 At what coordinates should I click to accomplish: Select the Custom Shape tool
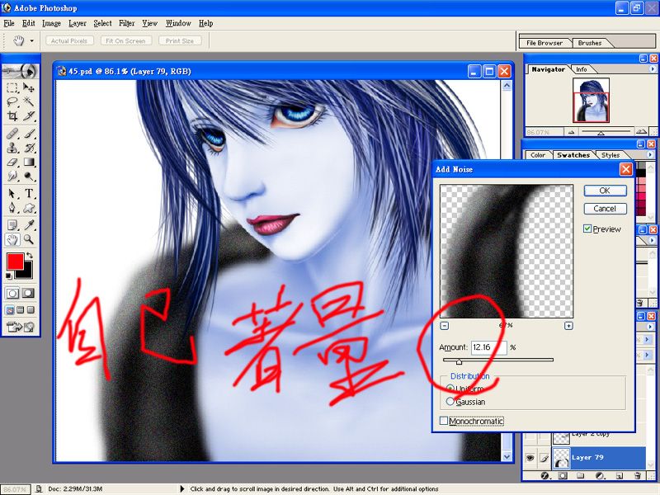[x=29, y=208]
